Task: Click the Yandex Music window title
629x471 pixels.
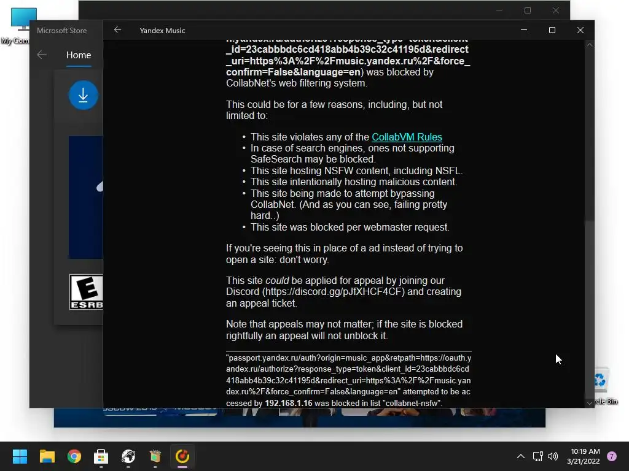Action: (162, 31)
